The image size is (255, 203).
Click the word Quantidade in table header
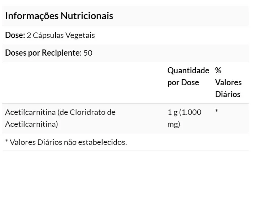188,71
